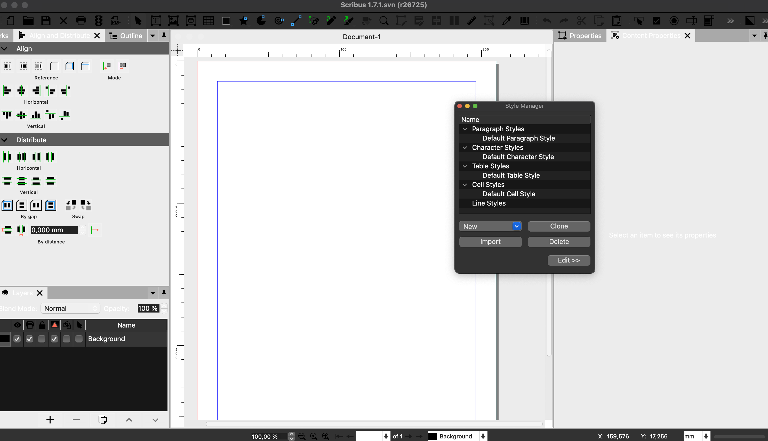Viewport: 768px width, 441px height.
Task: Open the Blend Mode Normal dropdown
Action: [x=70, y=308]
